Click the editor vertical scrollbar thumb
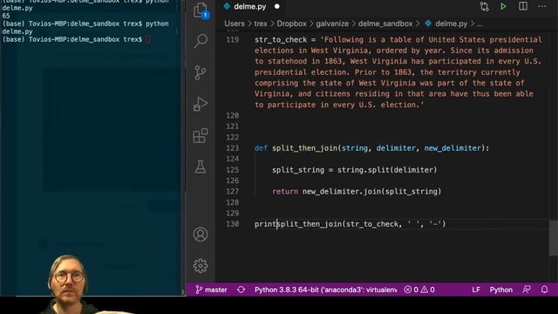558x314 pixels. click(x=554, y=237)
